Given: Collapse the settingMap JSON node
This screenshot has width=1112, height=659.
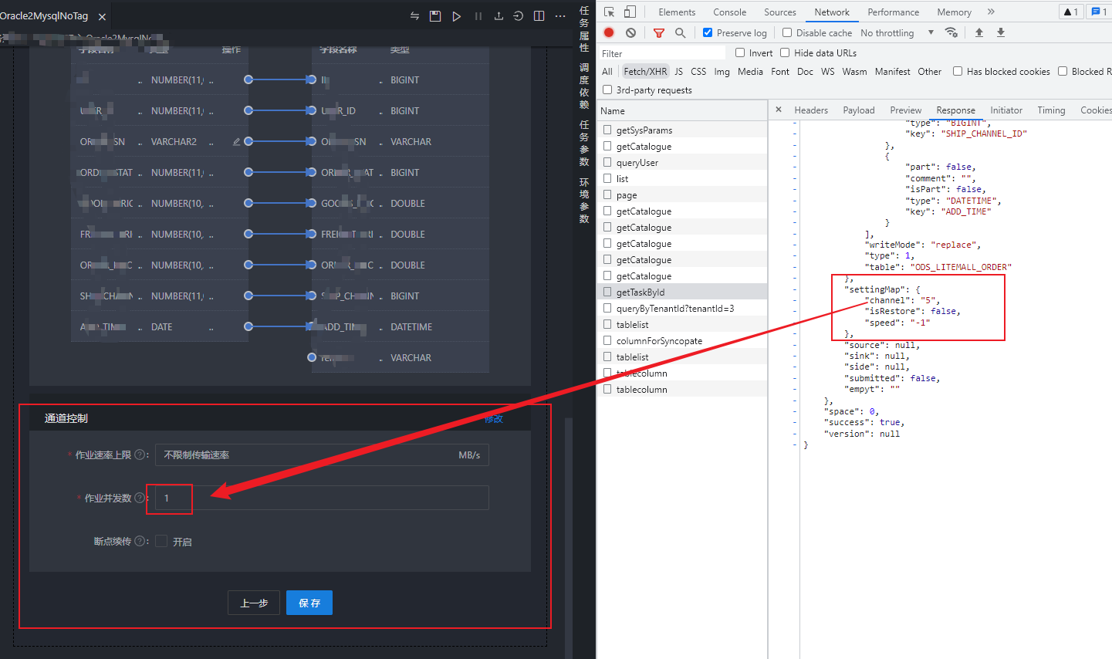Looking at the screenshot, I should click(x=794, y=289).
